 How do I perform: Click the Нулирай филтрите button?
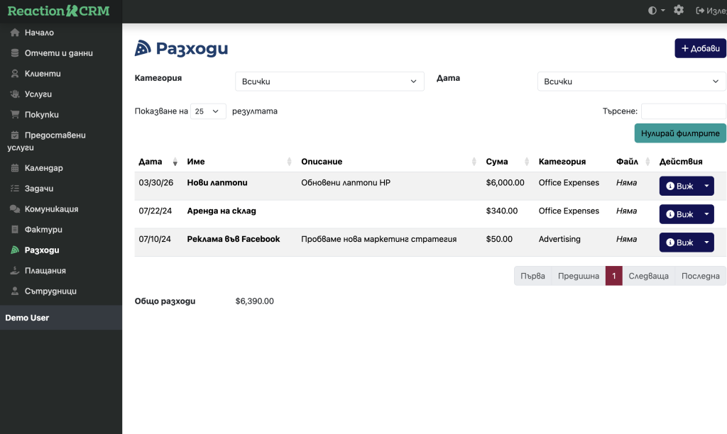tap(679, 133)
